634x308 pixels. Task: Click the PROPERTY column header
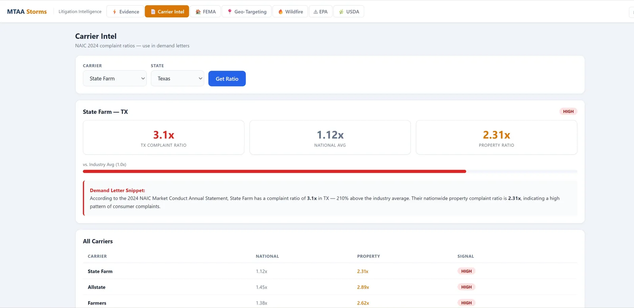click(369, 256)
